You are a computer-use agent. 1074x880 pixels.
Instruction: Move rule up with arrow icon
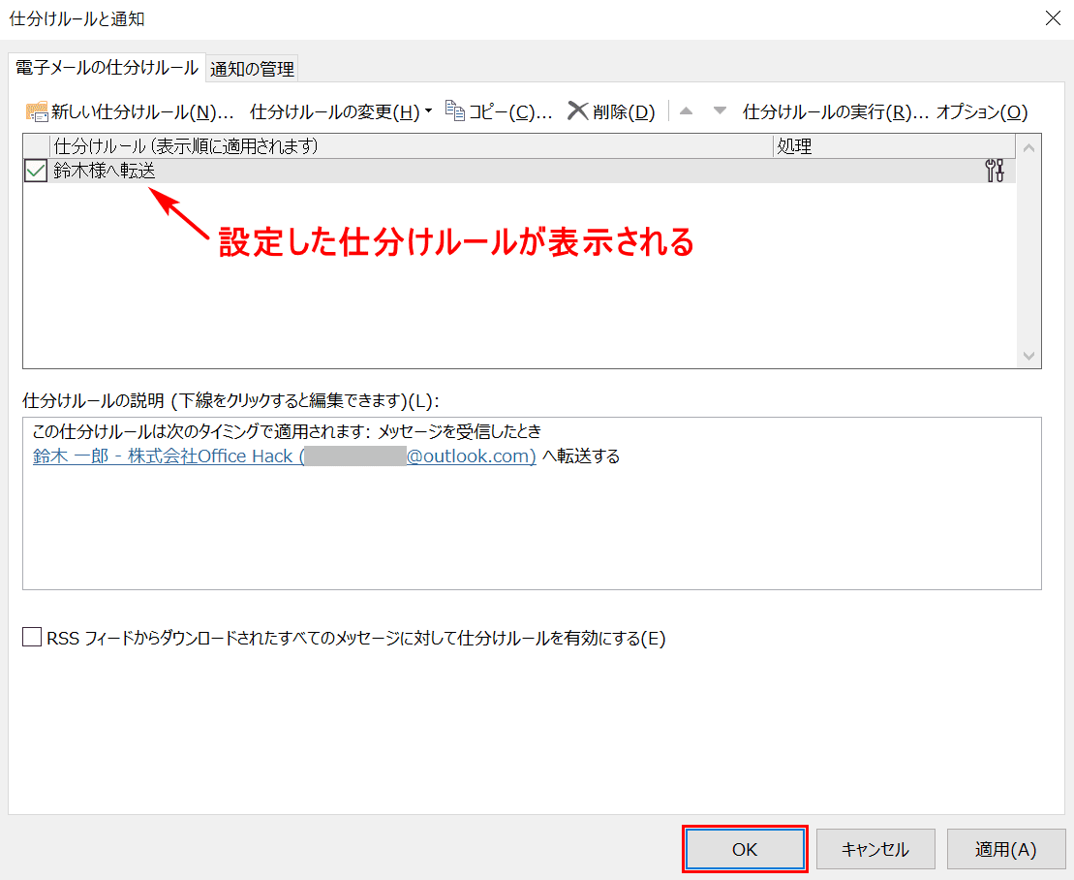(687, 111)
